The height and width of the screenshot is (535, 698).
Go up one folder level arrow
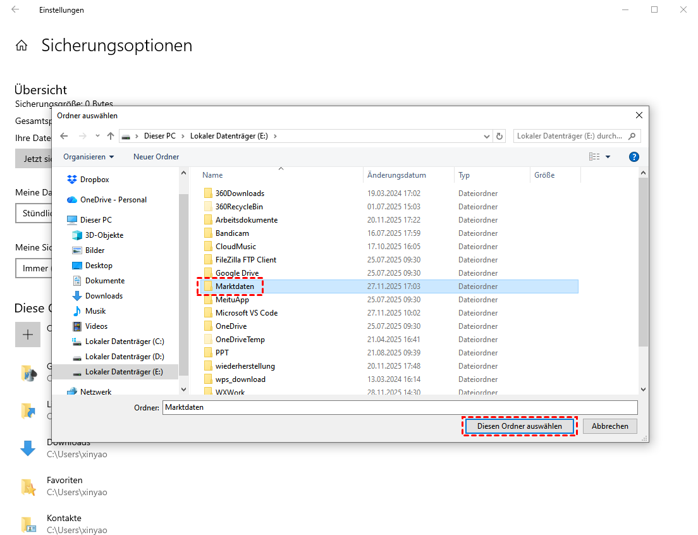111,136
